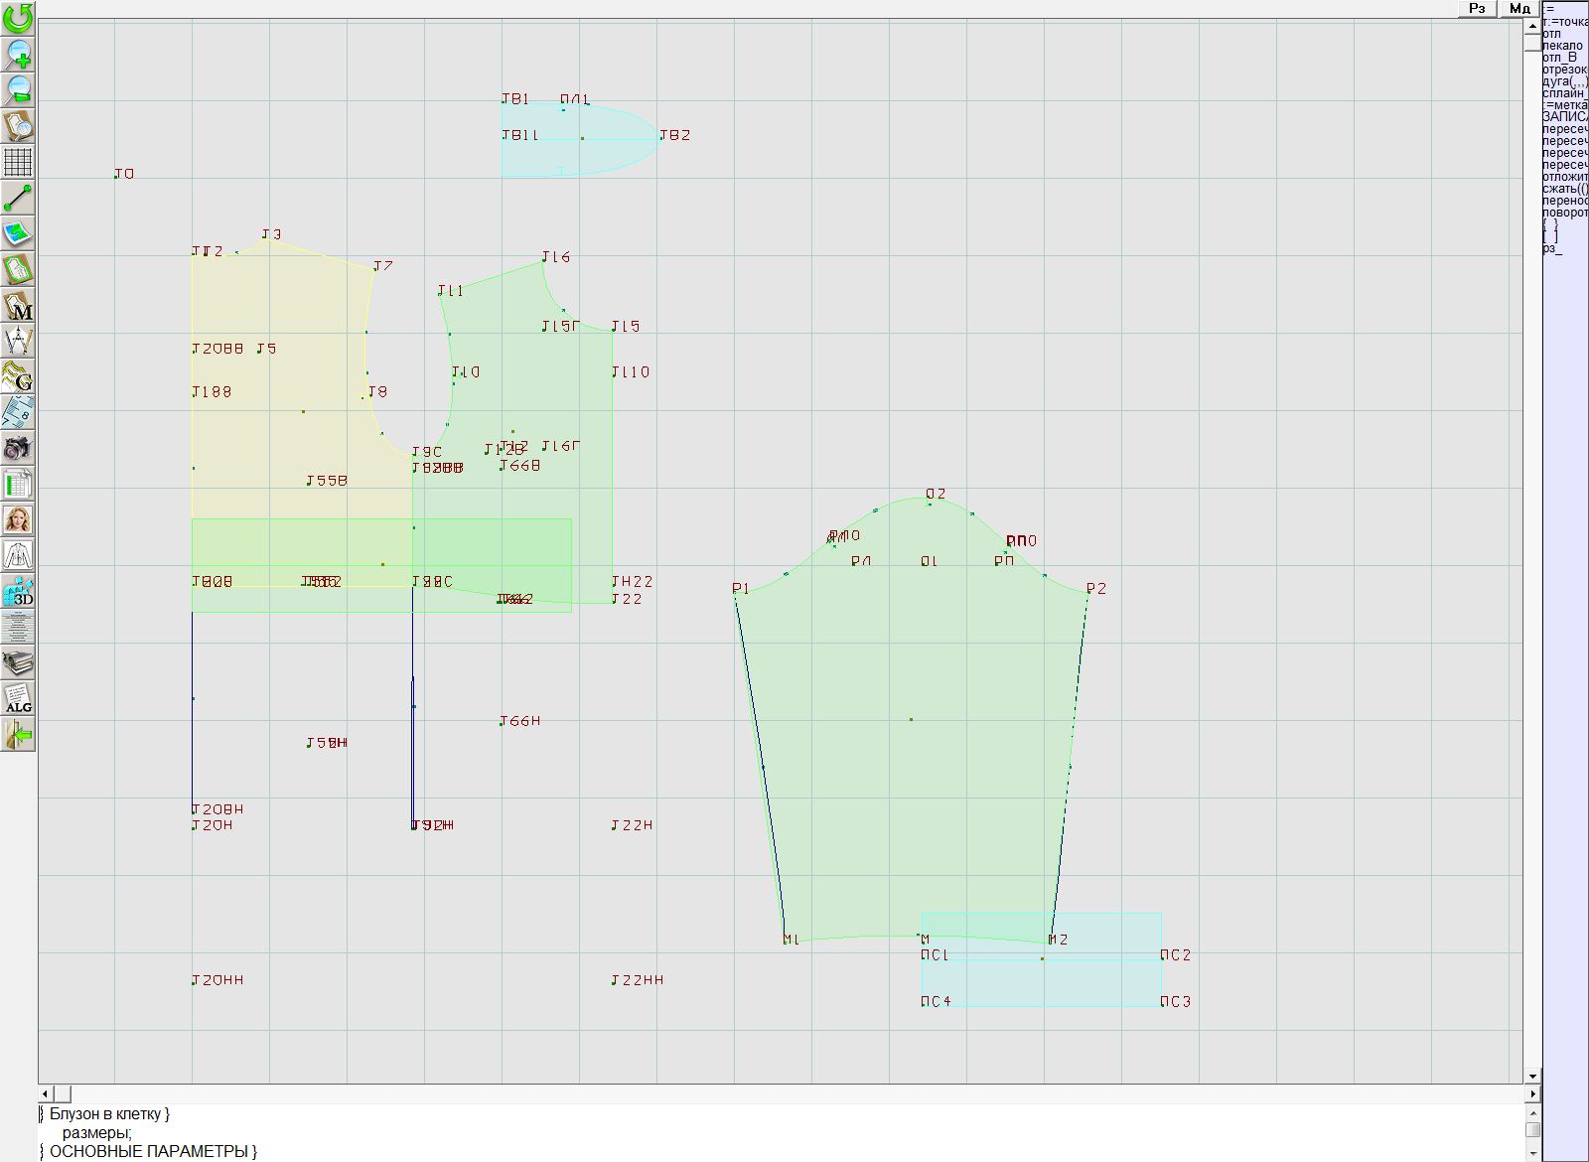
Task: Open the jacket technical sketch icon
Action: point(18,555)
